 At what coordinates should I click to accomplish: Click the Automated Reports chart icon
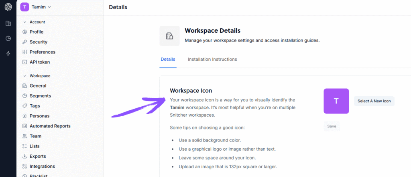tap(24, 126)
